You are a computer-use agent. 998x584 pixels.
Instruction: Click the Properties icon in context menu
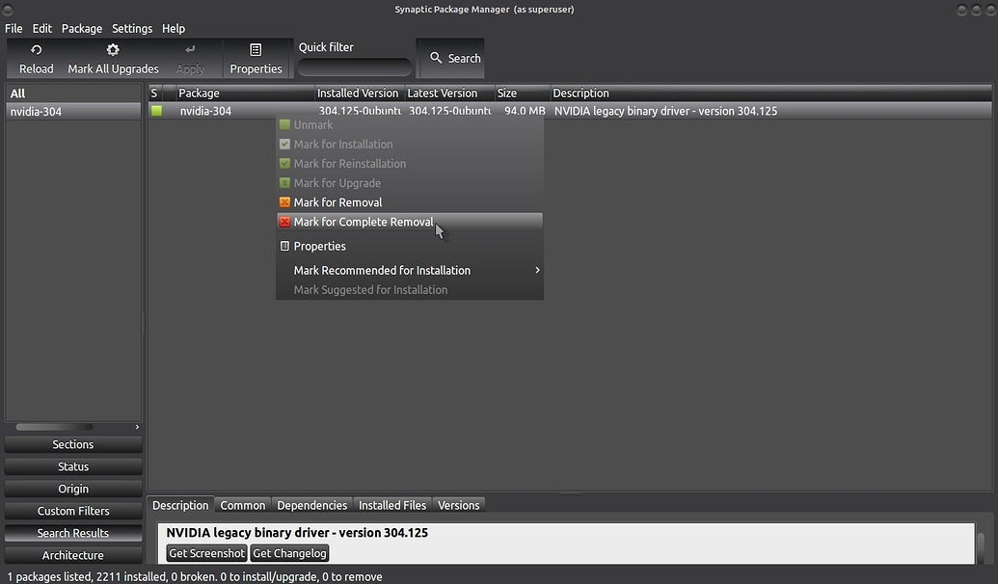point(283,246)
